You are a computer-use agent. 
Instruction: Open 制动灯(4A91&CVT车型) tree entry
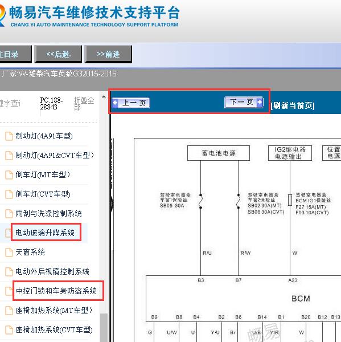[x=55, y=155]
